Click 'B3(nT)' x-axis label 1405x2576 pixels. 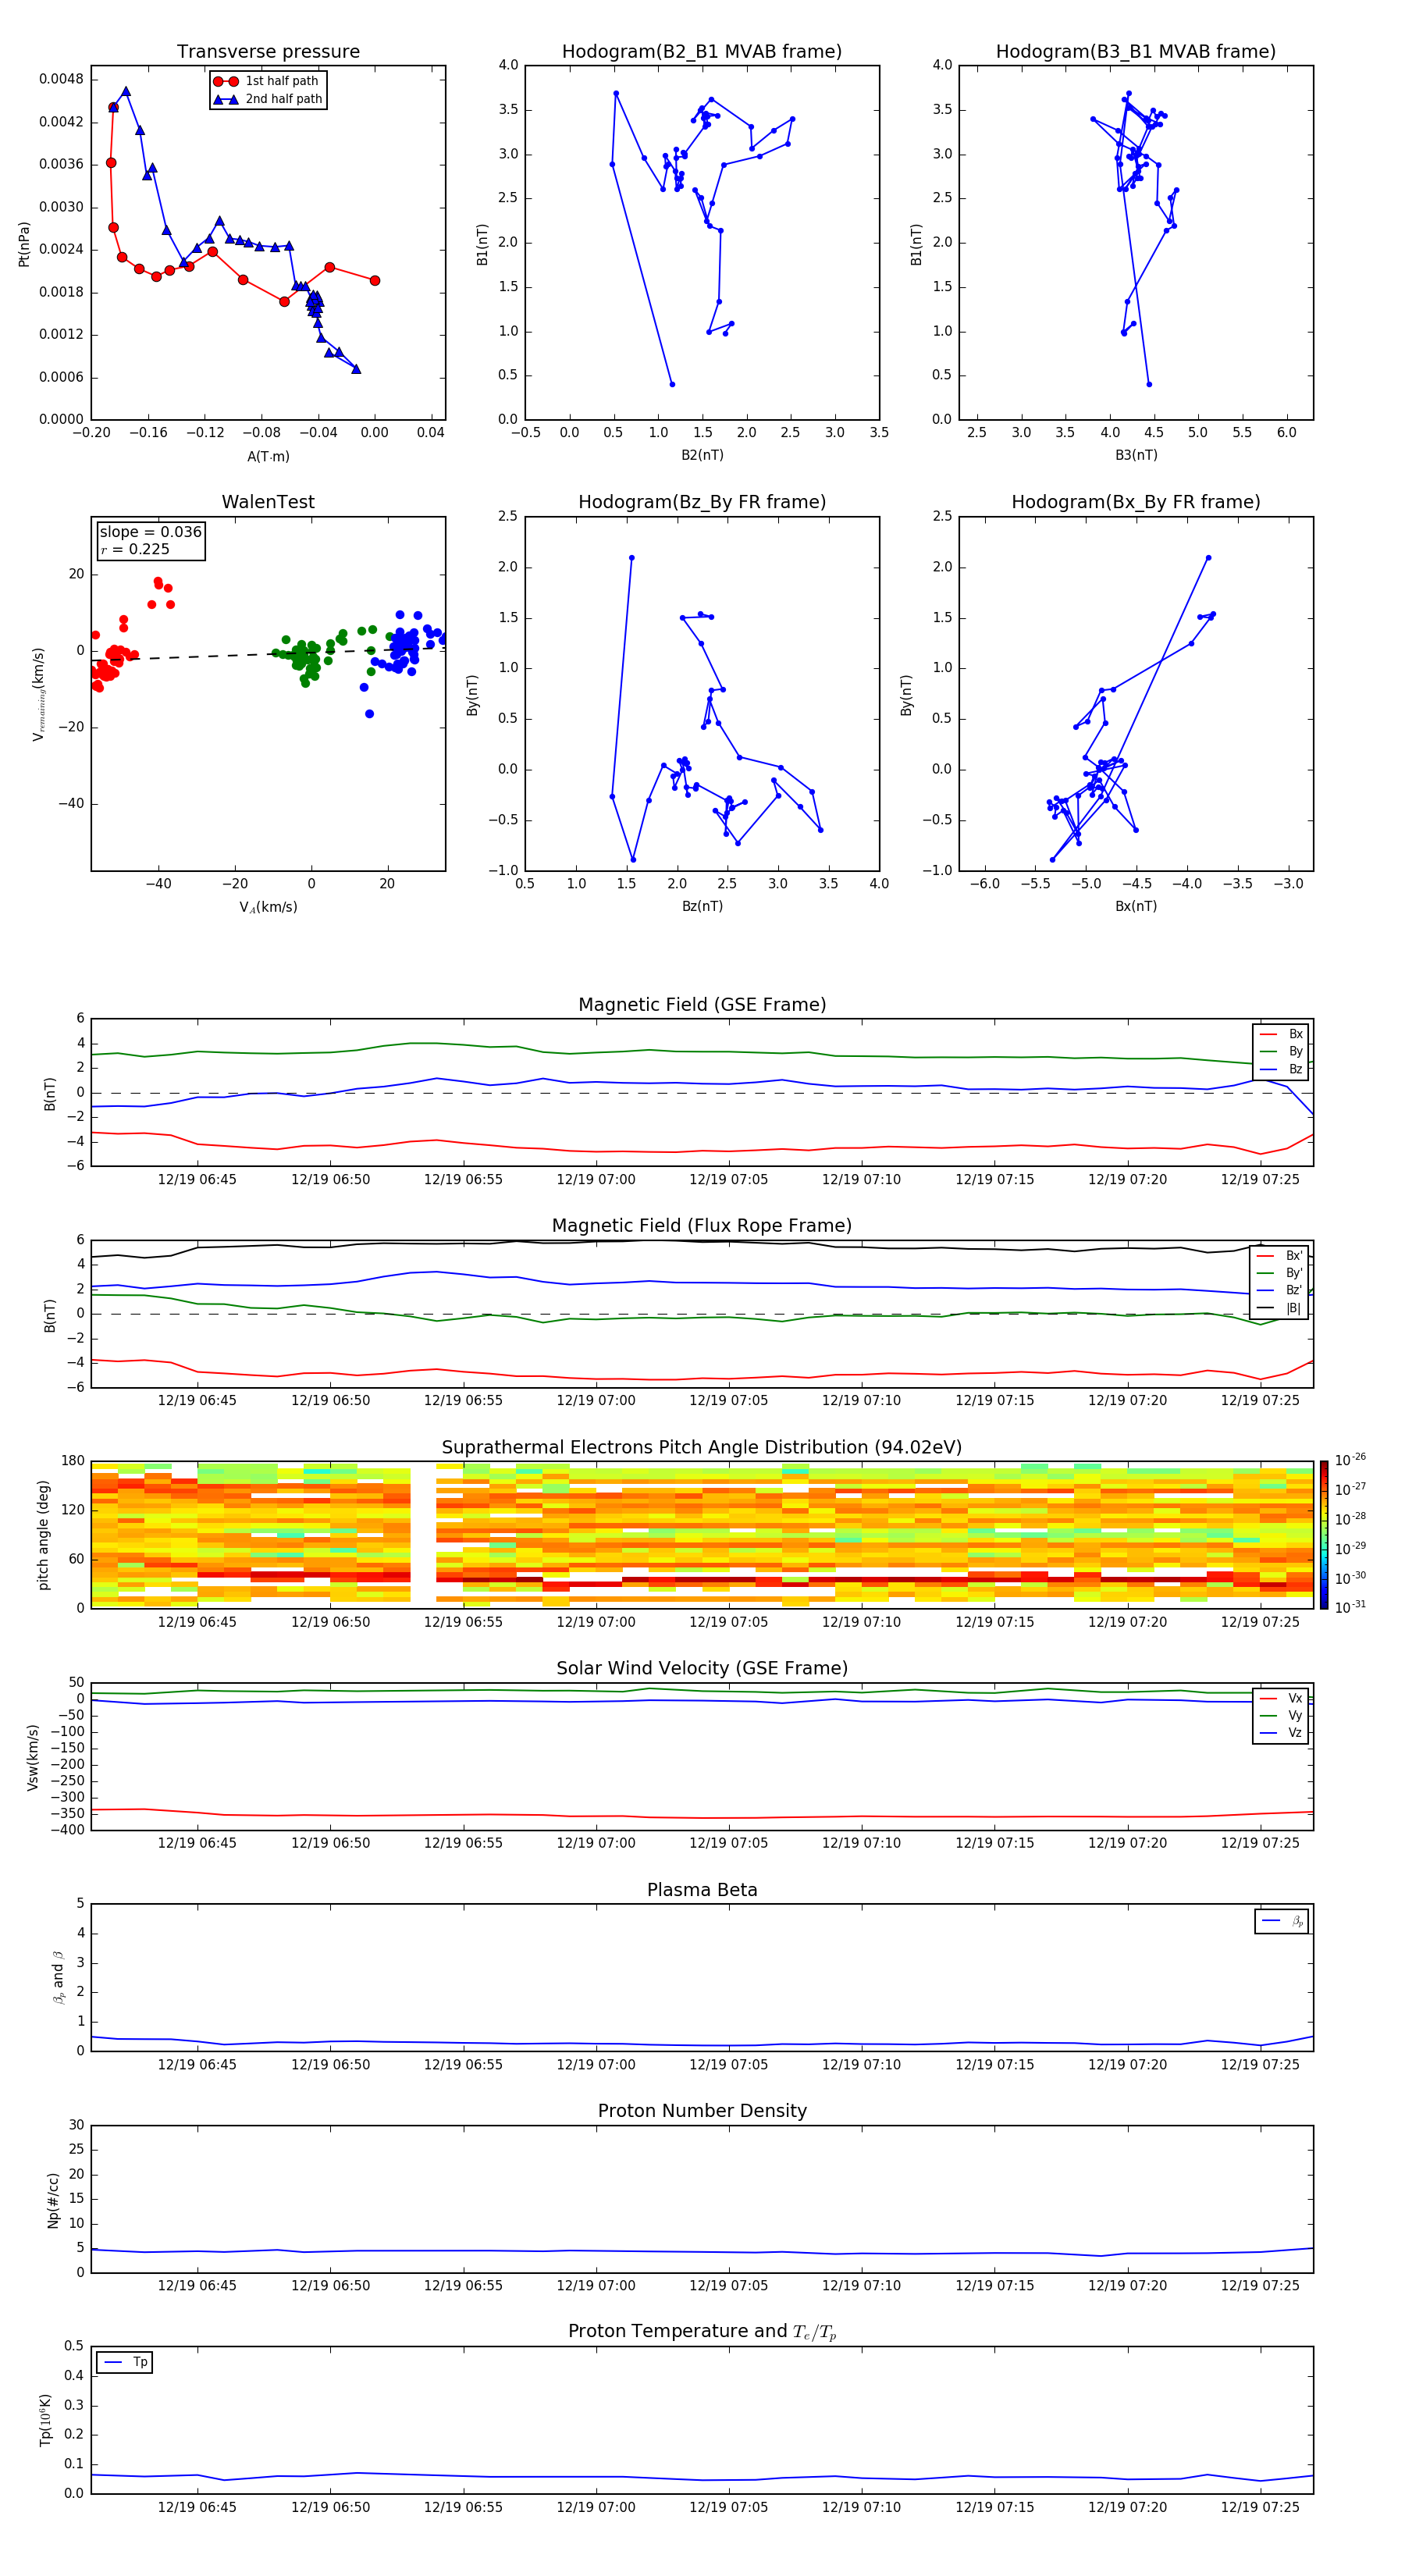pyautogui.click(x=1136, y=455)
